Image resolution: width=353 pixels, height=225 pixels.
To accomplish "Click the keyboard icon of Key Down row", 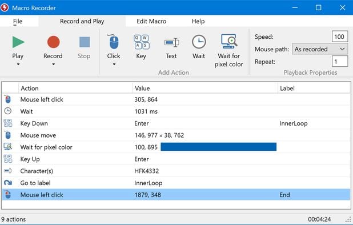I will click(8, 123).
